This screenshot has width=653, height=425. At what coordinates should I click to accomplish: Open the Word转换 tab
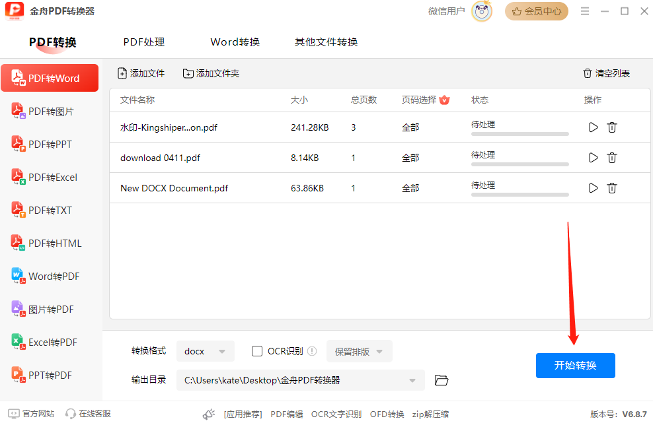pyautogui.click(x=235, y=42)
